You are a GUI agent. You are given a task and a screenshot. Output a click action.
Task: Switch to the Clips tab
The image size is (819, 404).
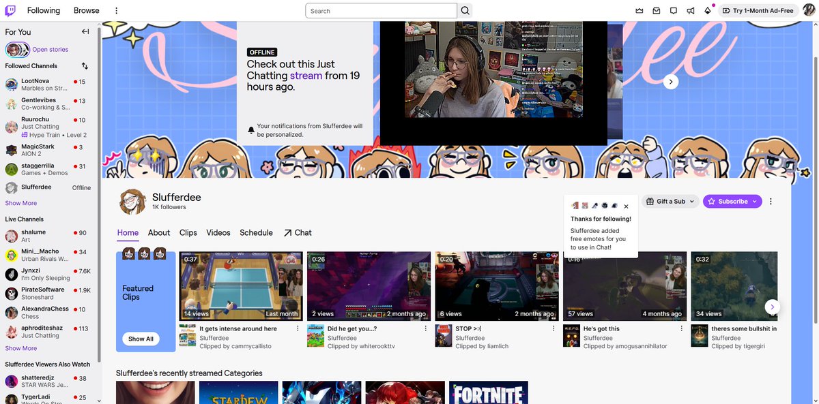coord(188,232)
